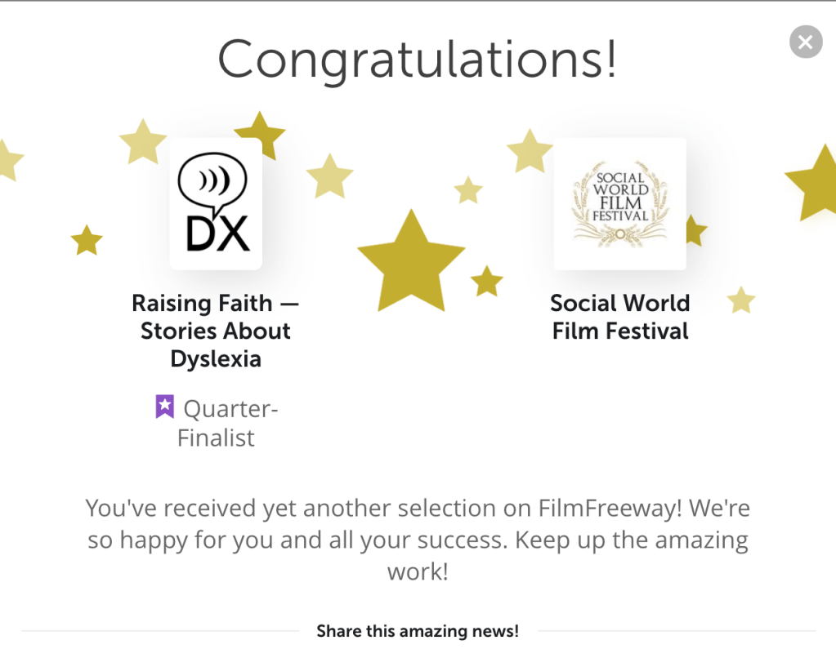The height and width of the screenshot is (658, 836).
Task: Close the Congratulations dialog
Action: [805, 42]
